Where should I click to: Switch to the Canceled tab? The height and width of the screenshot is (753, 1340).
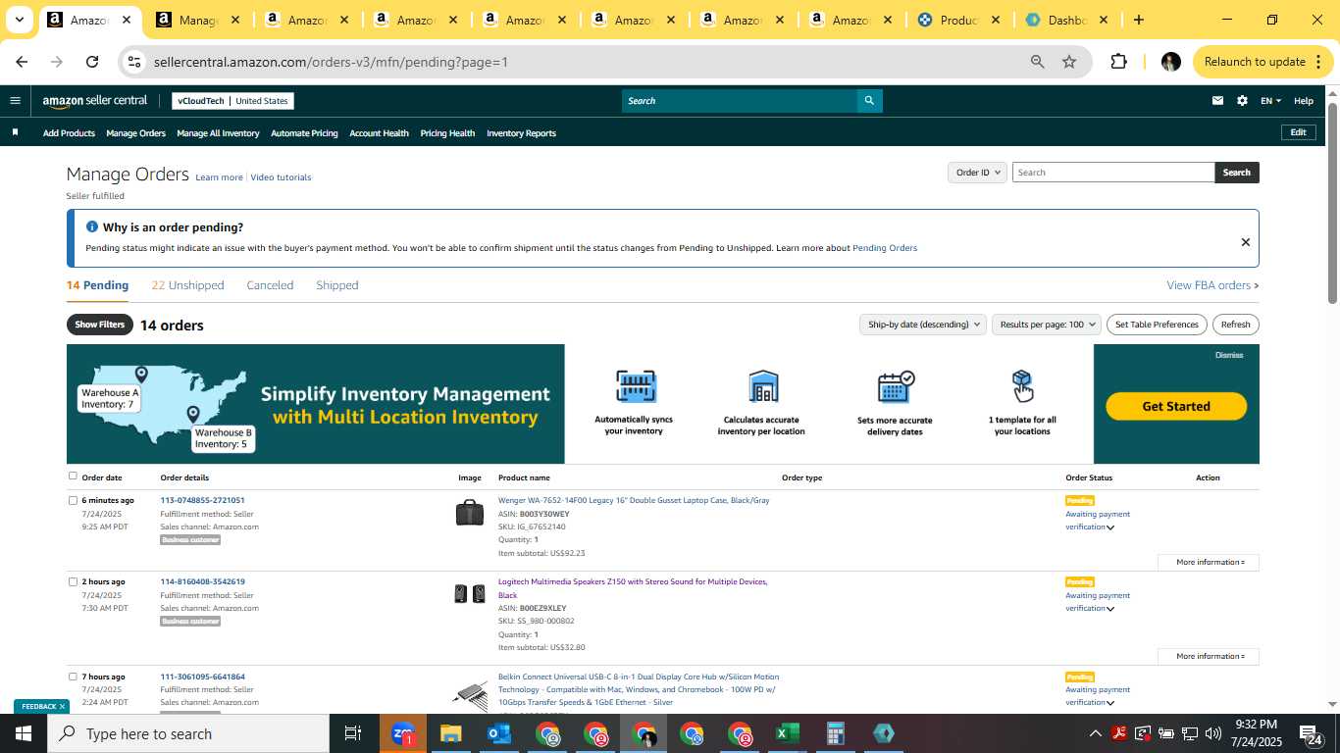click(x=270, y=285)
